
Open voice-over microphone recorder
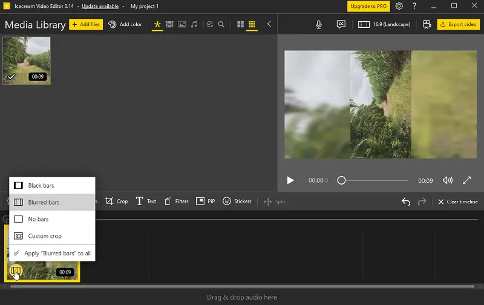[319, 24]
